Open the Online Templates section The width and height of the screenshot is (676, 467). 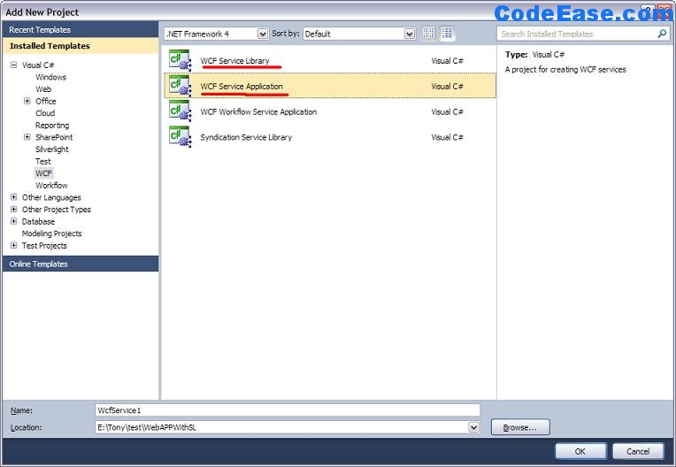tap(81, 264)
